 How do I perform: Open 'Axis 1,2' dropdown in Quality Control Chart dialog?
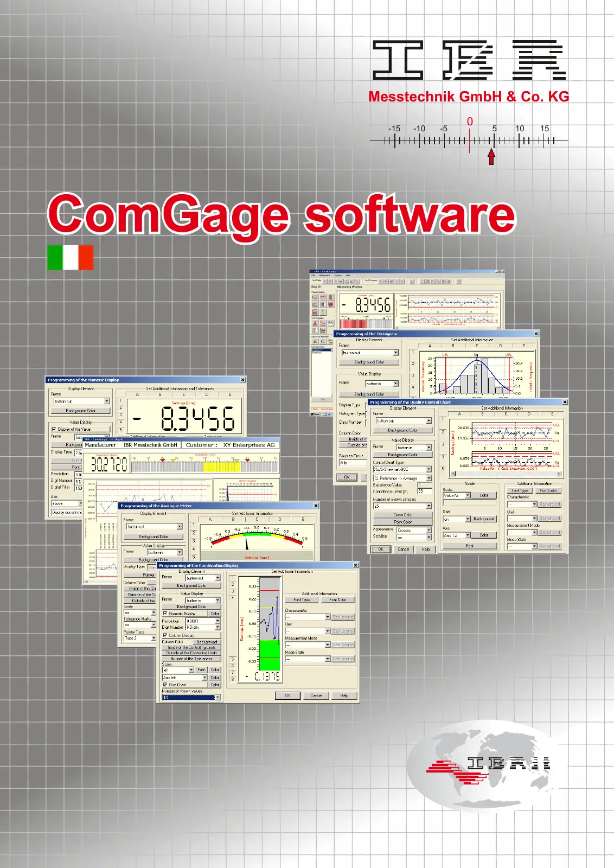457,535
